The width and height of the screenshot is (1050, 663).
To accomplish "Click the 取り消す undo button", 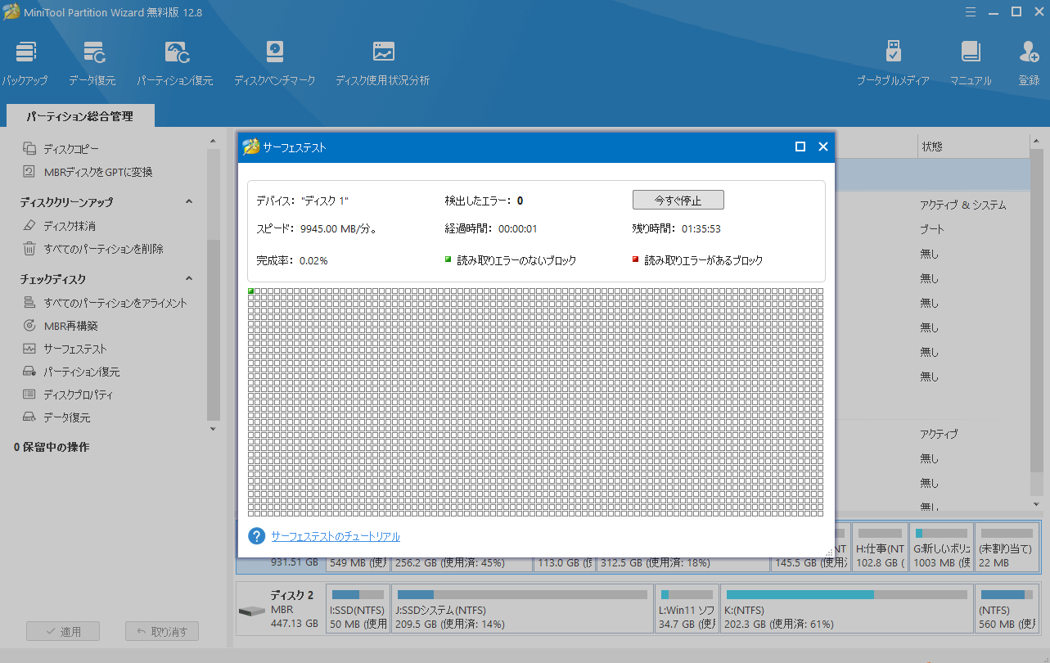I will pos(162,631).
